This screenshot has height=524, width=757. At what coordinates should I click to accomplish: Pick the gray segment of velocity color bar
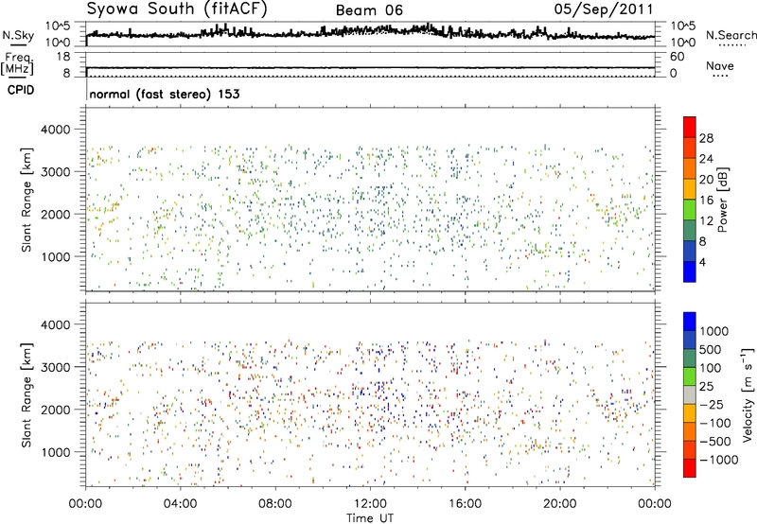click(690, 395)
